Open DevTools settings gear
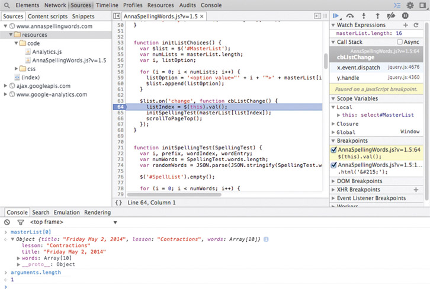Viewport: 430px width, 291px height. tap(410, 5)
